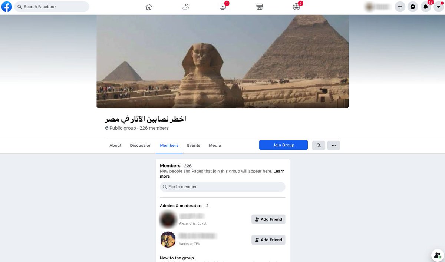Click Add Friend for the Alexandria, Egypt admin

tap(268, 219)
